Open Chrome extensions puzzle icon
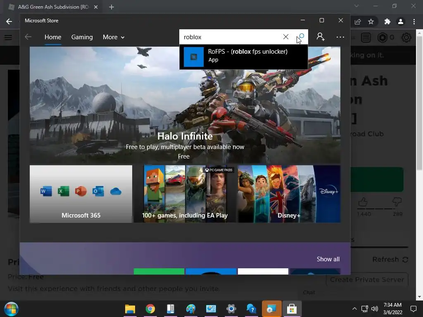The width and height of the screenshot is (423, 317). [387, 21]
